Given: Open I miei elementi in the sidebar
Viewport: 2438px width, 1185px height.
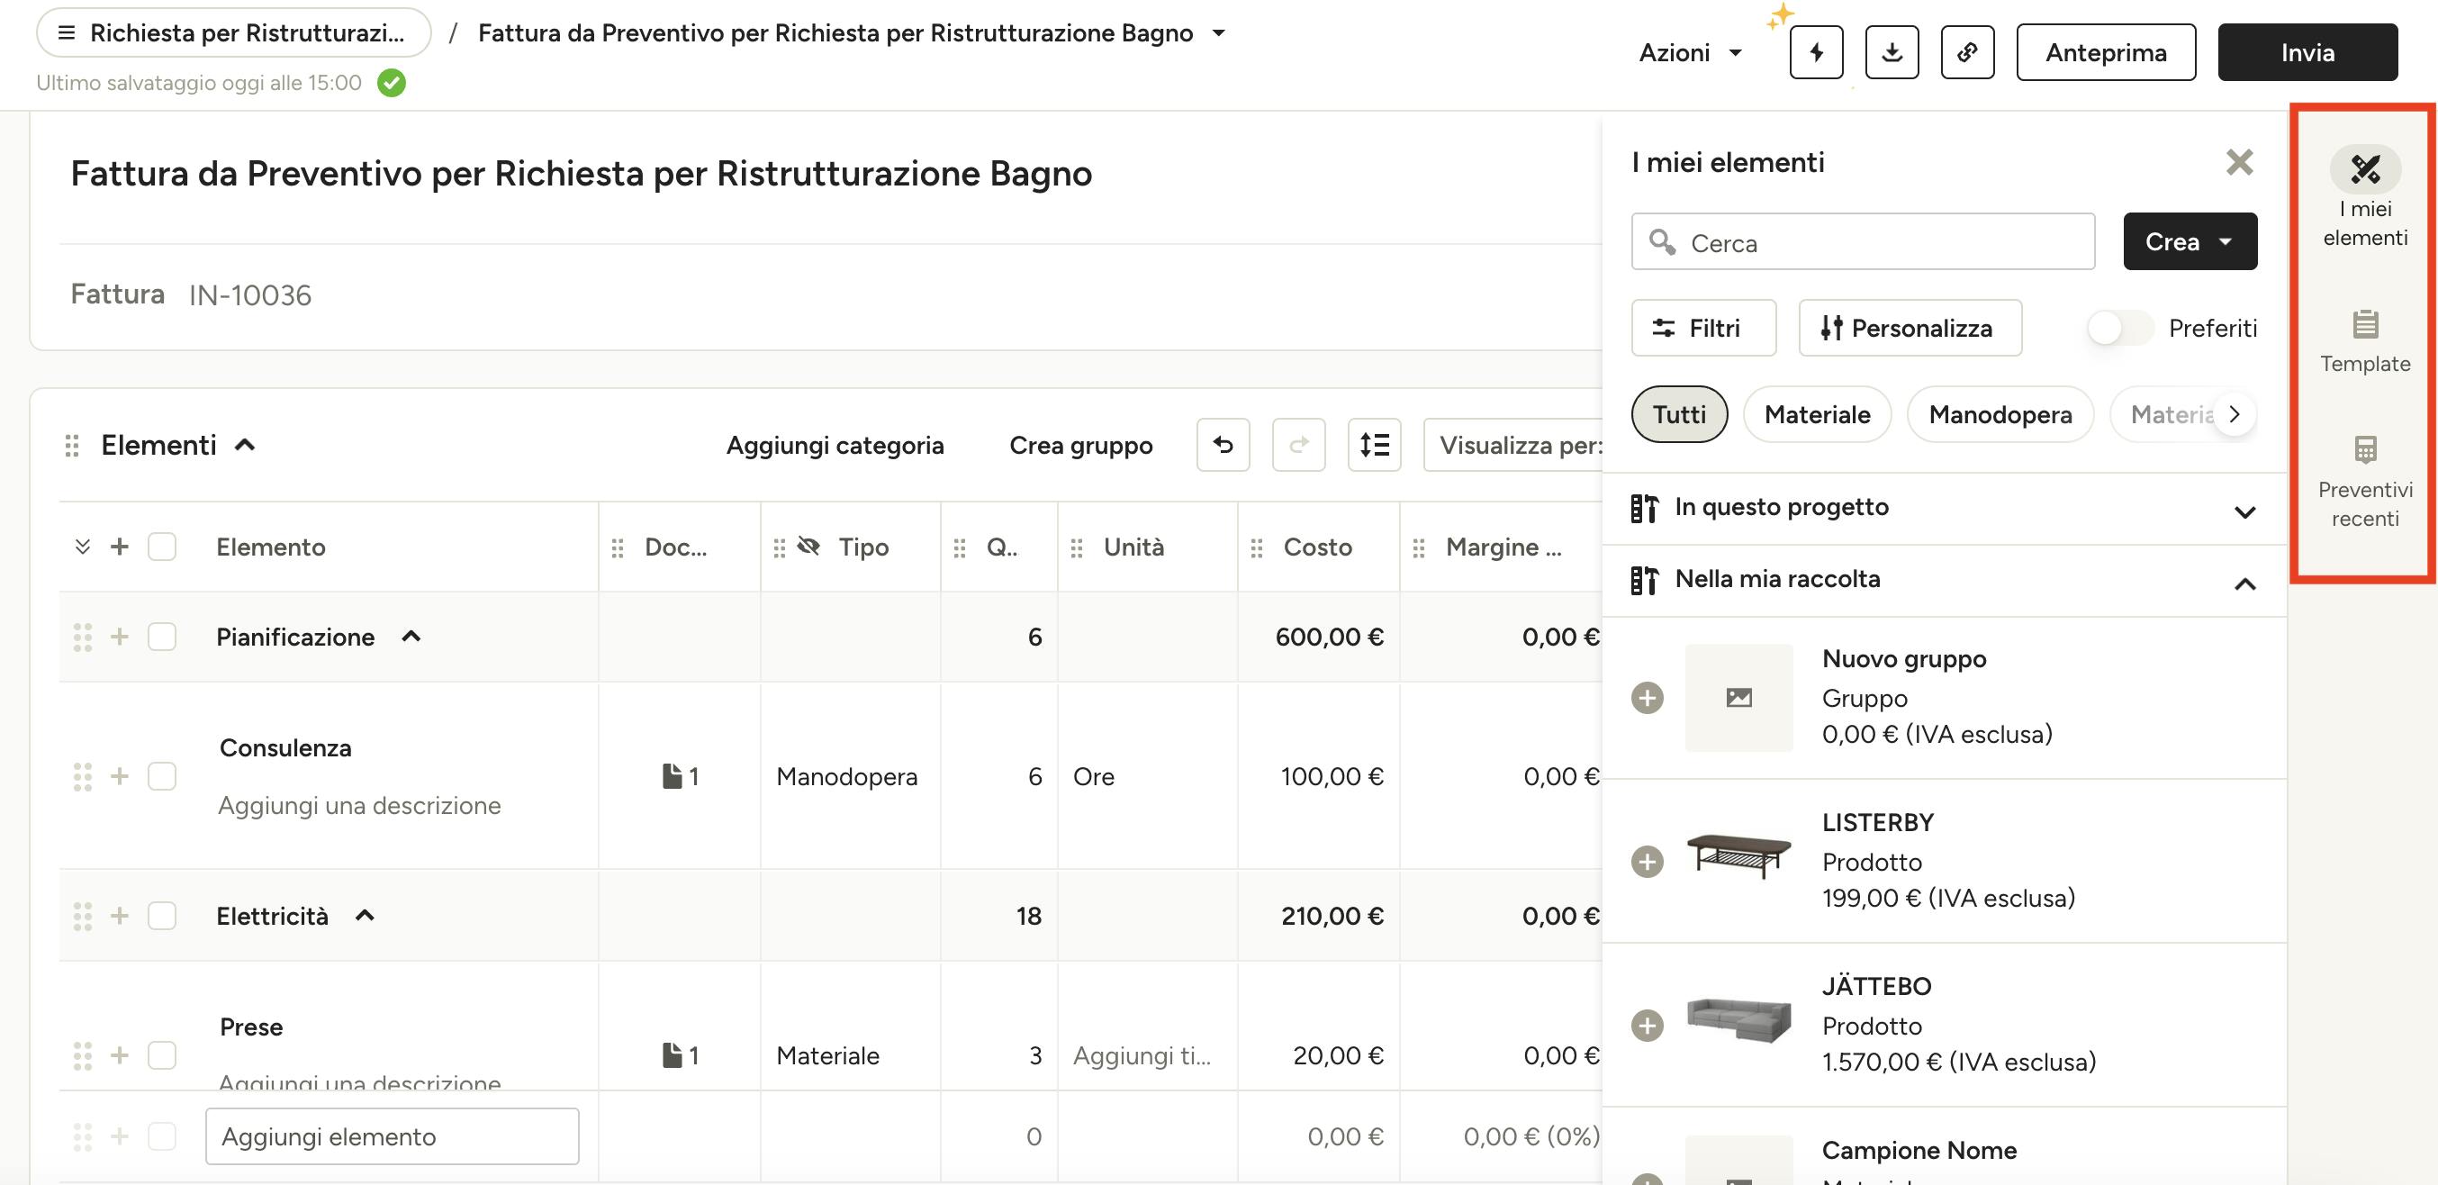Looking at the screenshot, I should click(x=2364, y=197).
